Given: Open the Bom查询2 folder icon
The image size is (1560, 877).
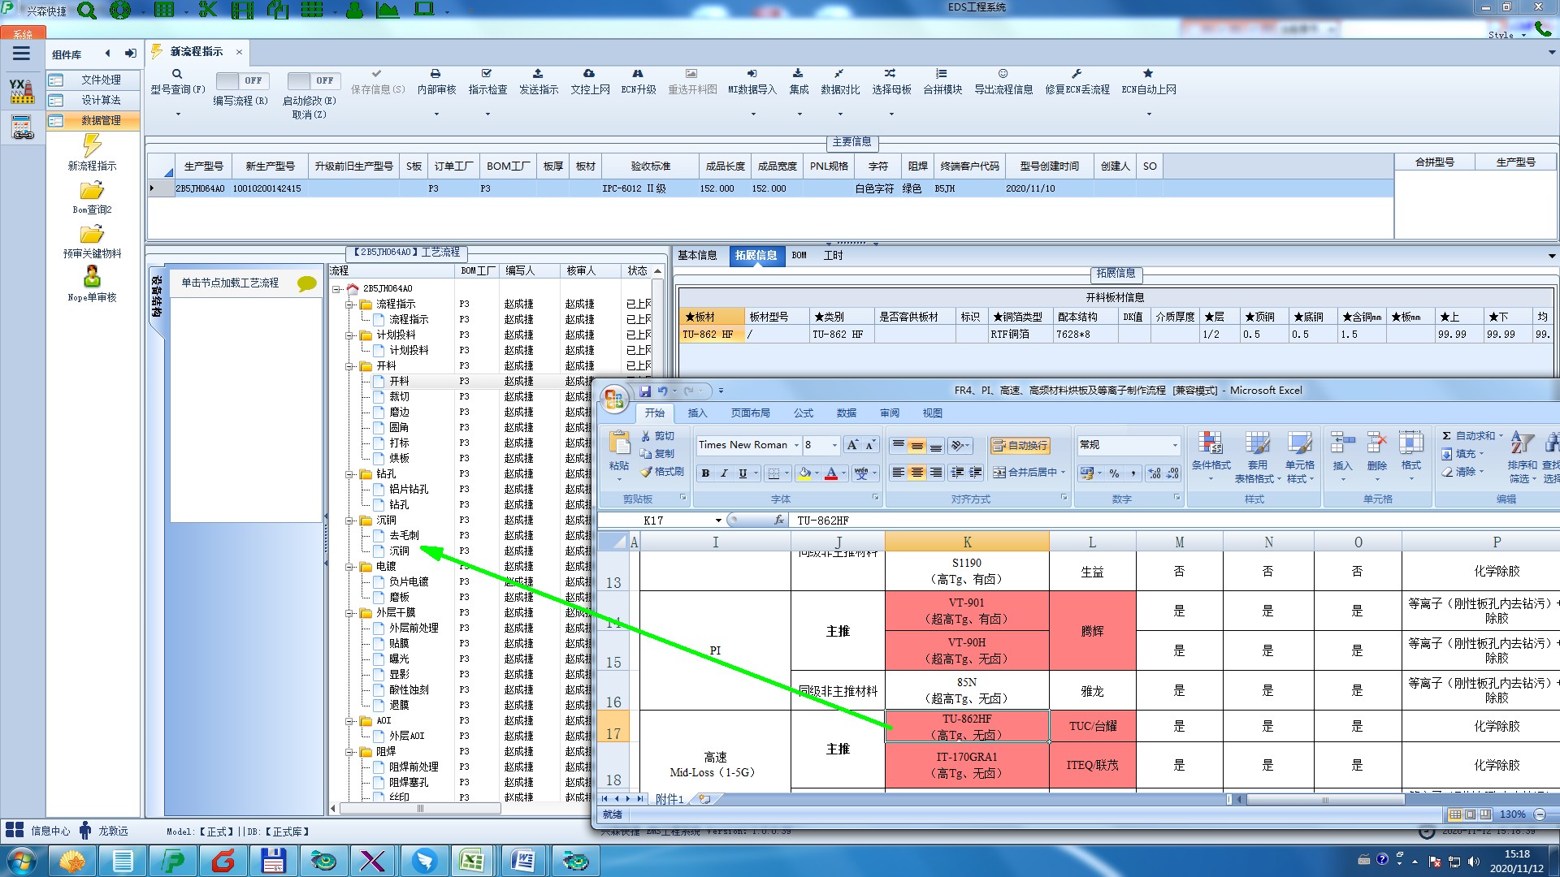Looking at the screenshot, I should tap(92, 191).
